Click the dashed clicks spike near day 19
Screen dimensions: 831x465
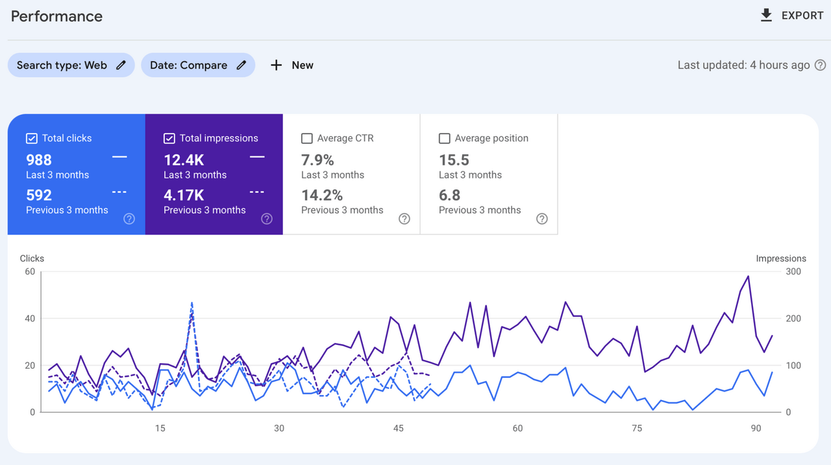pos(192,303)
